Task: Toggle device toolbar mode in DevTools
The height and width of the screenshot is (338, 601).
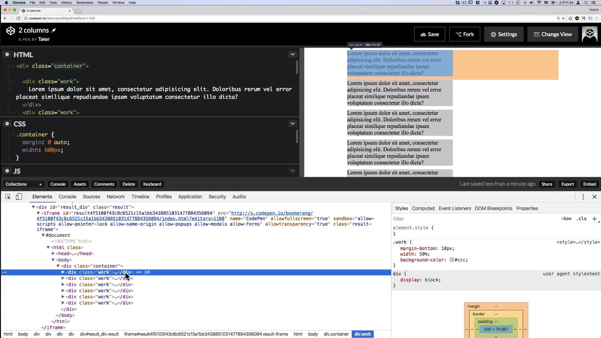Action: pos(19,197)
